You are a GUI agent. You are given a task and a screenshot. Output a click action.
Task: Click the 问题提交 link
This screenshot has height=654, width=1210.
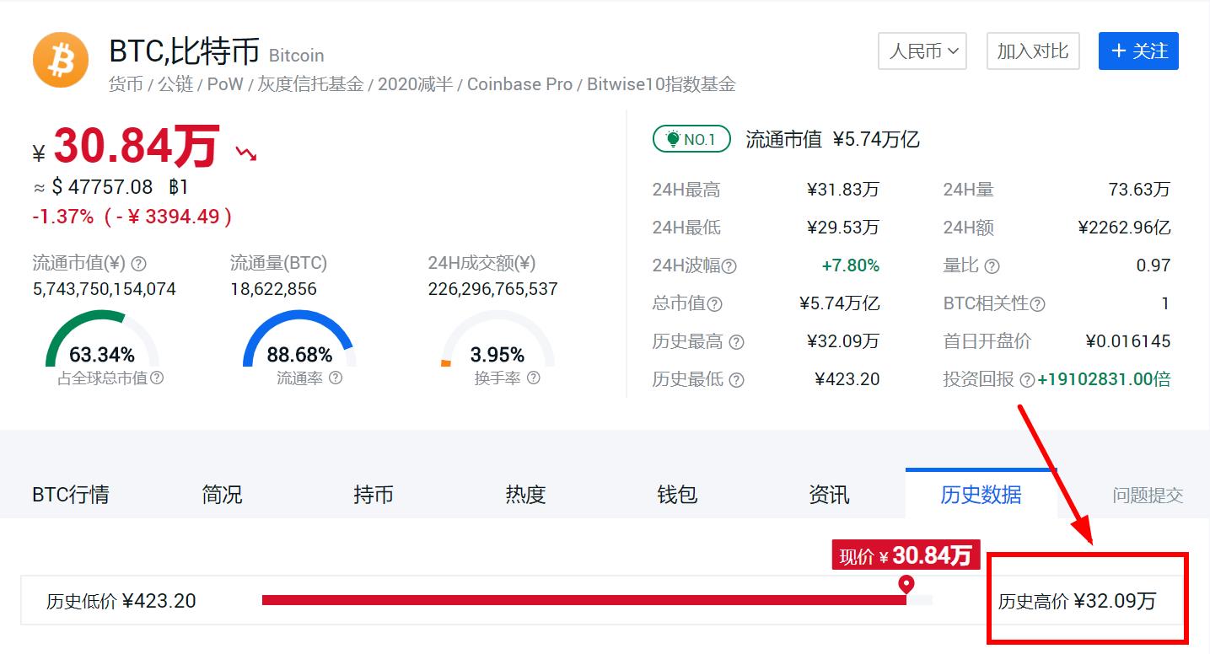[x=1148, y=496]
